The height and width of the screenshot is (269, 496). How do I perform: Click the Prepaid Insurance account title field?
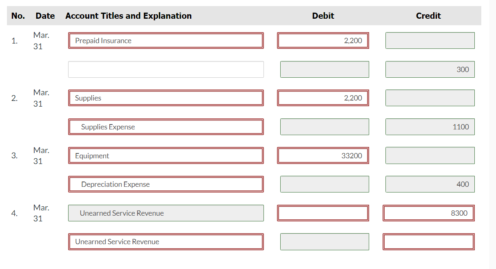click(165, 40)
